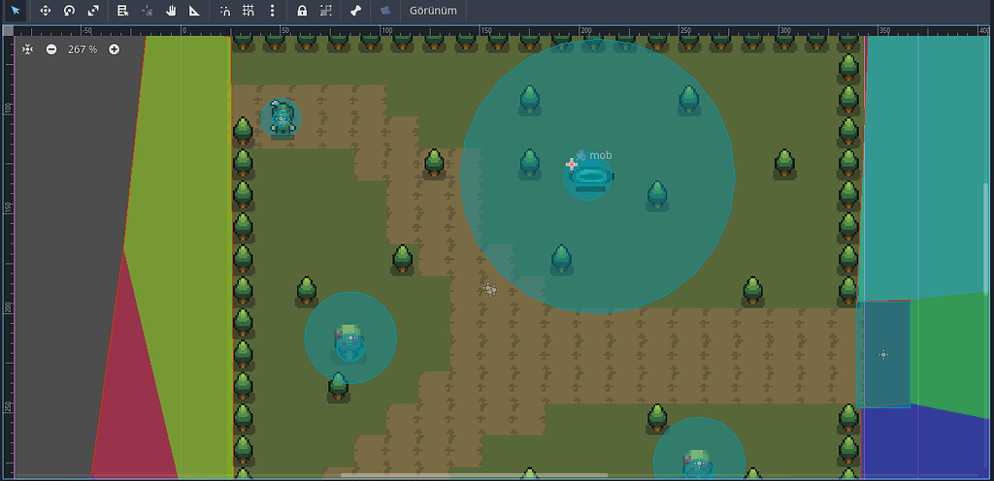Switch to the Rotate Mode tool
The width and height of the screenshot is (994, 481).
coord(69,11)
